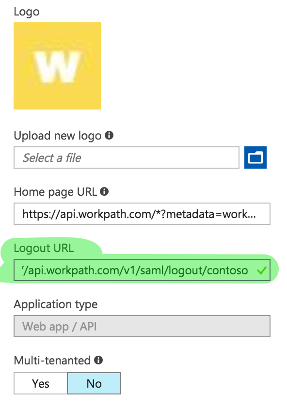Click the Logo label text
The width and height of the screenshot is (287, 409).
(27, 12)
